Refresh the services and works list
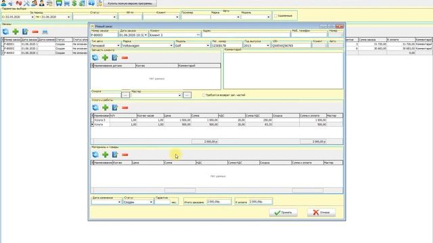 pos(95,107)
